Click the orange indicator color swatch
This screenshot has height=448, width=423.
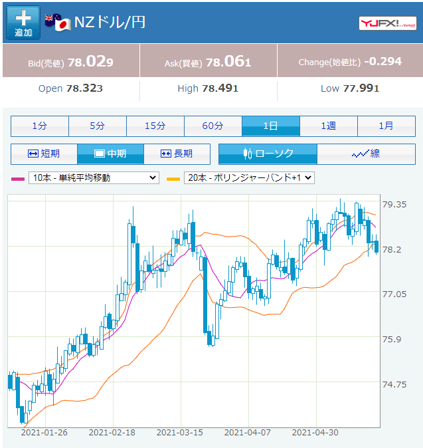173,179
